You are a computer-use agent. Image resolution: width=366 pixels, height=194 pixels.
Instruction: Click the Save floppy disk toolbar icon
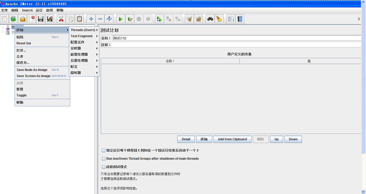click(41, 19)
